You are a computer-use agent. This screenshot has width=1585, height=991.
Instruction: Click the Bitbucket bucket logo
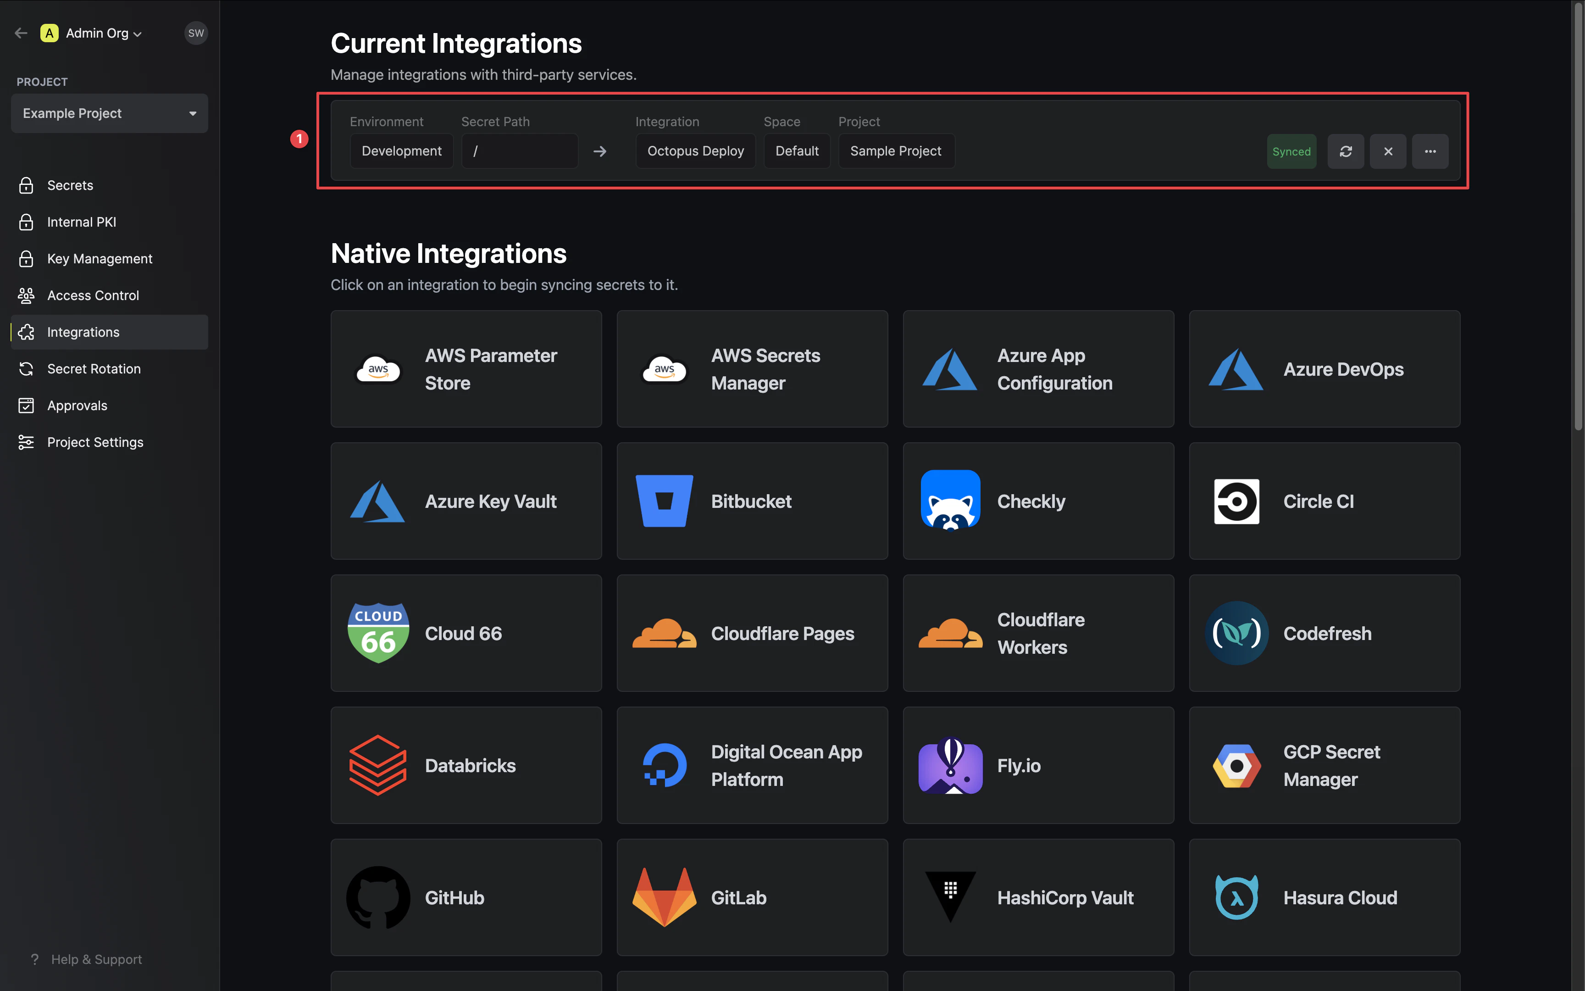(664, 501)
